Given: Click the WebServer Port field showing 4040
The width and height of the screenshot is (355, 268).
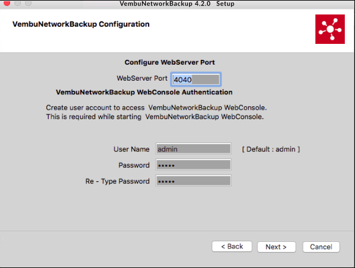Looking at the screenshot, I should tap(196, 79).
